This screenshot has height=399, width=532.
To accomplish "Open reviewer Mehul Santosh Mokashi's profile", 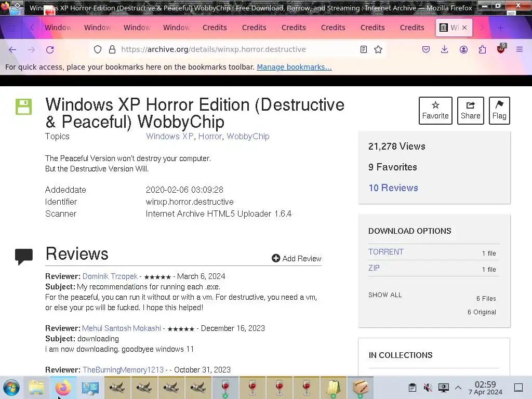I will [x=122, y=328].
